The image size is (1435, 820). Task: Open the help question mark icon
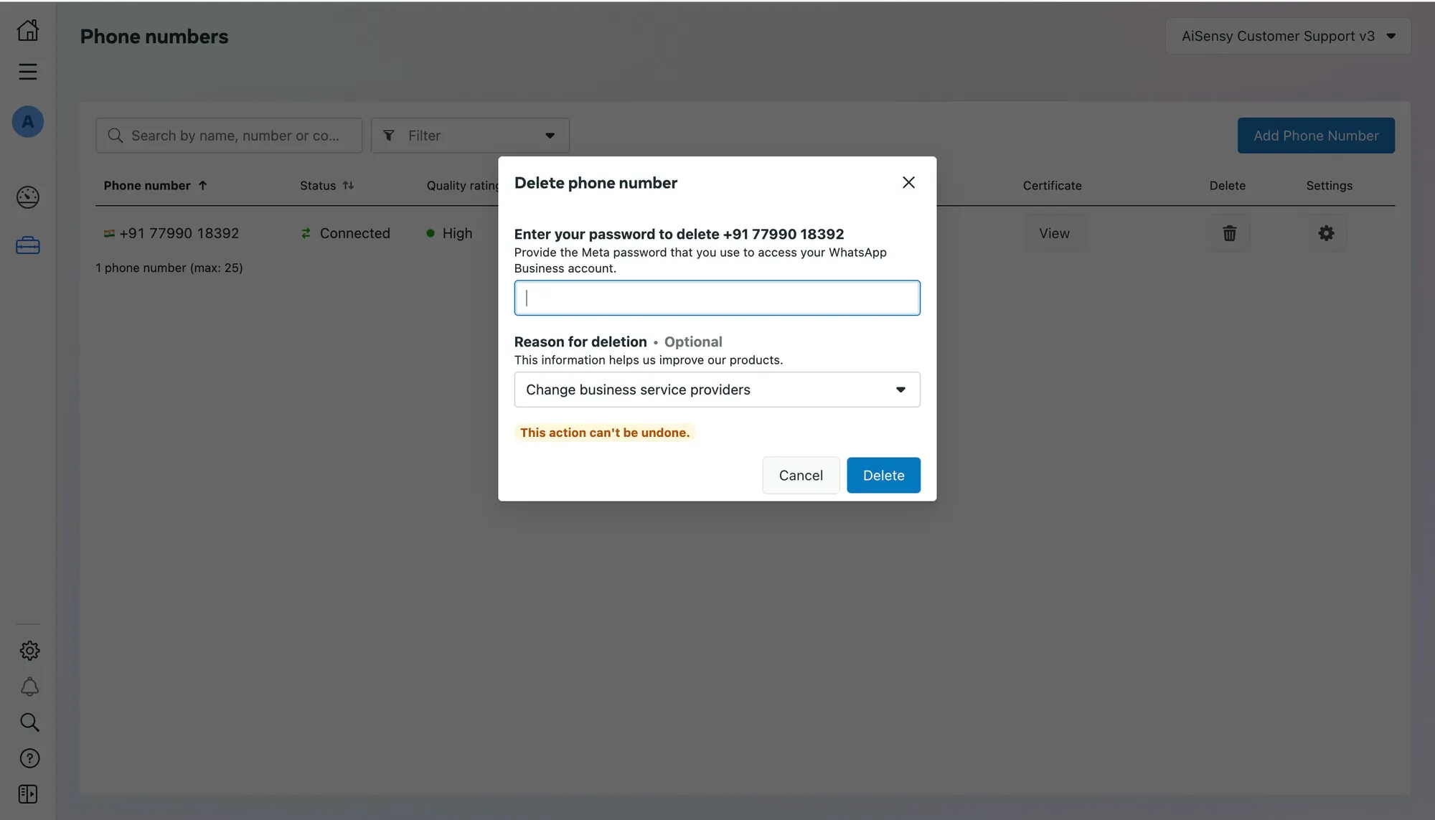(x=29, y=758)
